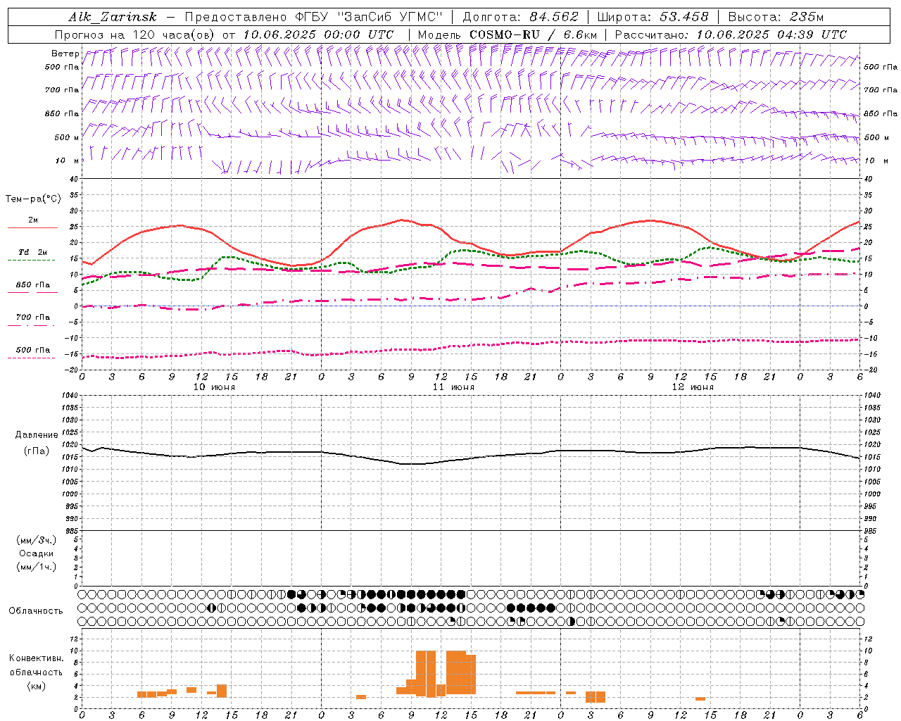Click the 'Широта: 53.458' latitude value
This screenshot has width=901, height=721.
(653, 17)
